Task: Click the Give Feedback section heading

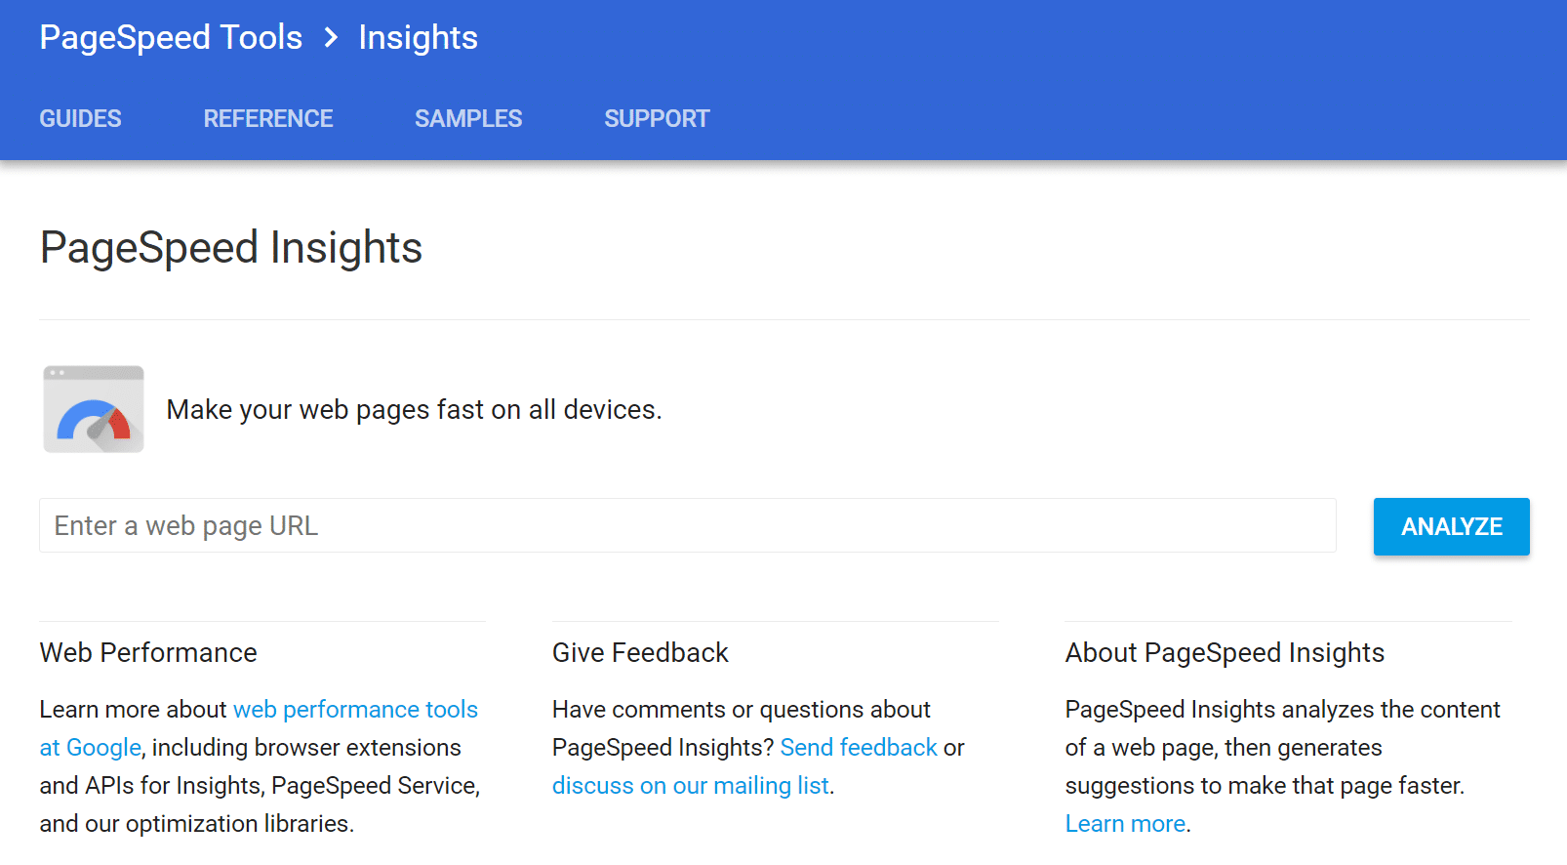Action: (x=640, y=652)
